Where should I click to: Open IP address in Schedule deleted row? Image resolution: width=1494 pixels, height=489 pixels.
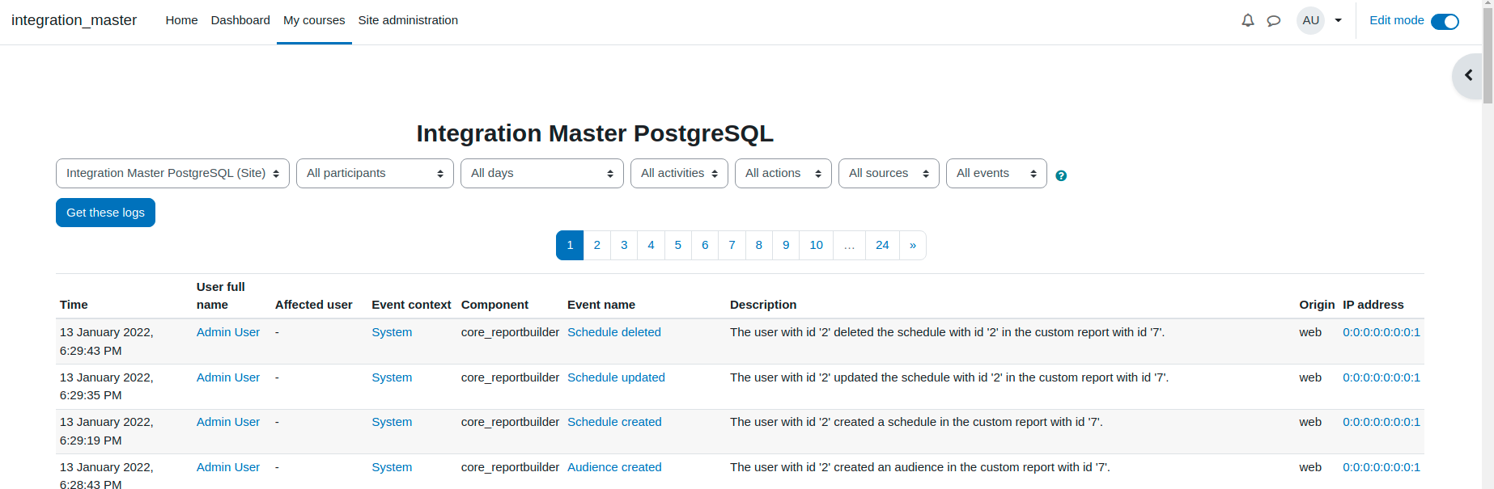pyautogui.click(x=1382, y=332)
